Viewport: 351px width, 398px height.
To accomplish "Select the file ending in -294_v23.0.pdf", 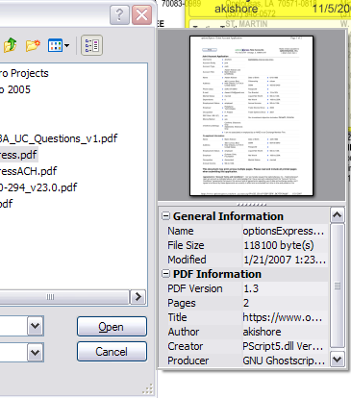I will point(38,187).
